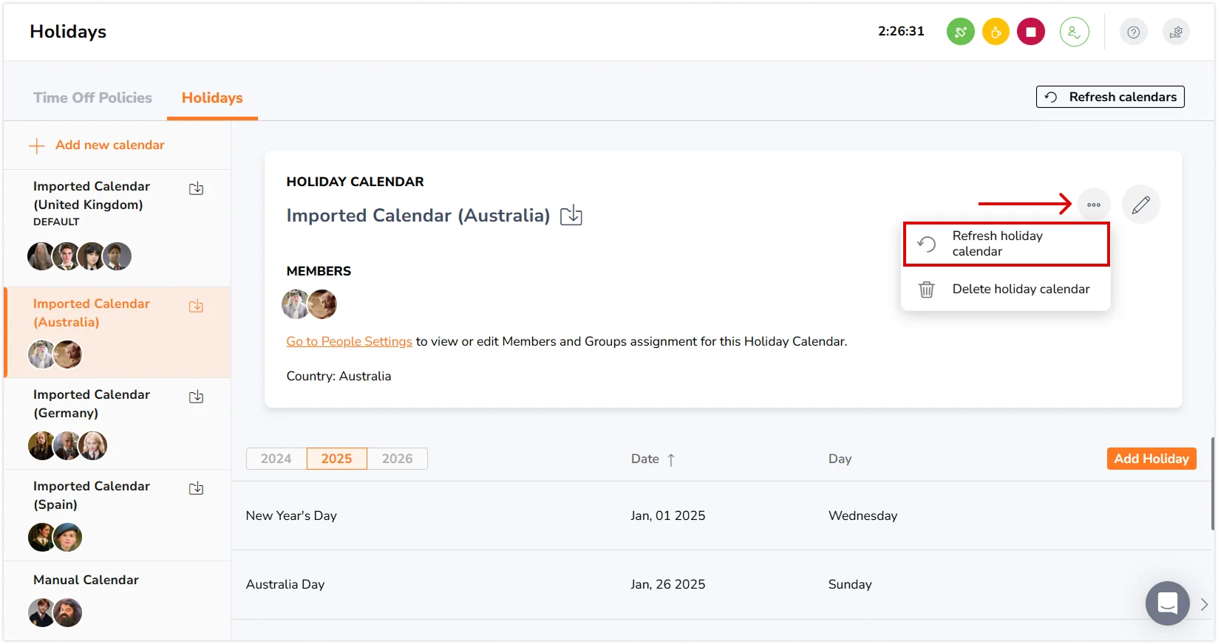1218x644 pixels.
Task: Click the Refresh calendars button
Action: 1110,97
